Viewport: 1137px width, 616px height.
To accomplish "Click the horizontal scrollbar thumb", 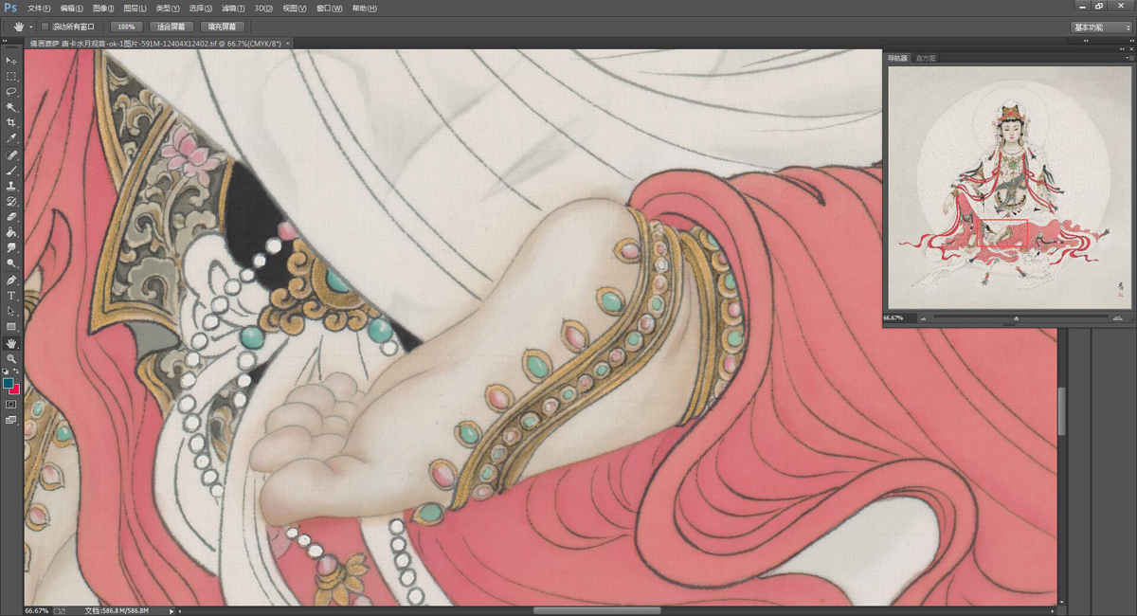I will pyautogui.click(x=596, y=611).
